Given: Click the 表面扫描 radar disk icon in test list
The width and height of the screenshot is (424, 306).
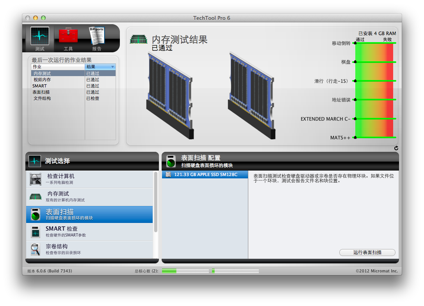Looking at the screenshot, I should pyautogui.click(x=36, y=214).
